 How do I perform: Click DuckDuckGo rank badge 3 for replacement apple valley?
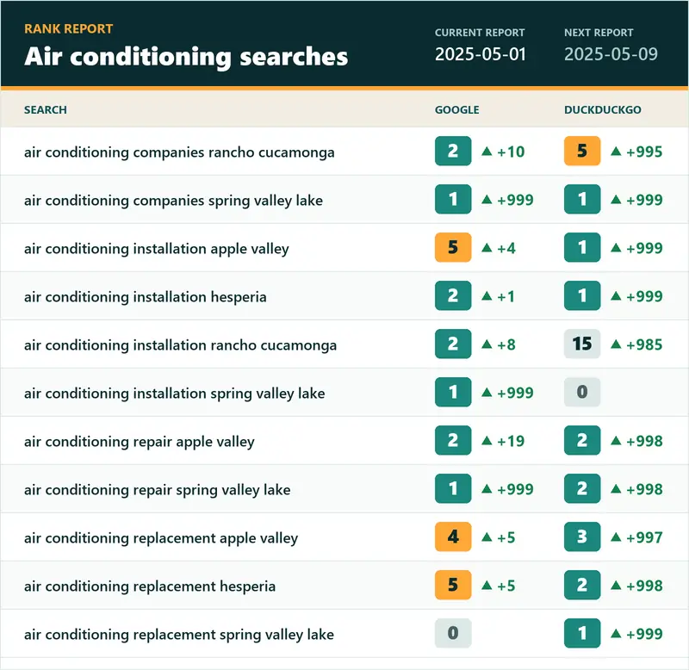[582, 537]
